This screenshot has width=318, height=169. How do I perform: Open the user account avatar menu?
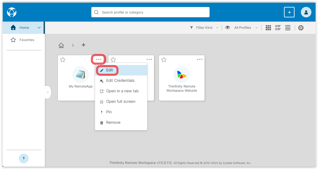pyautogui.click(x=306, y=12)
